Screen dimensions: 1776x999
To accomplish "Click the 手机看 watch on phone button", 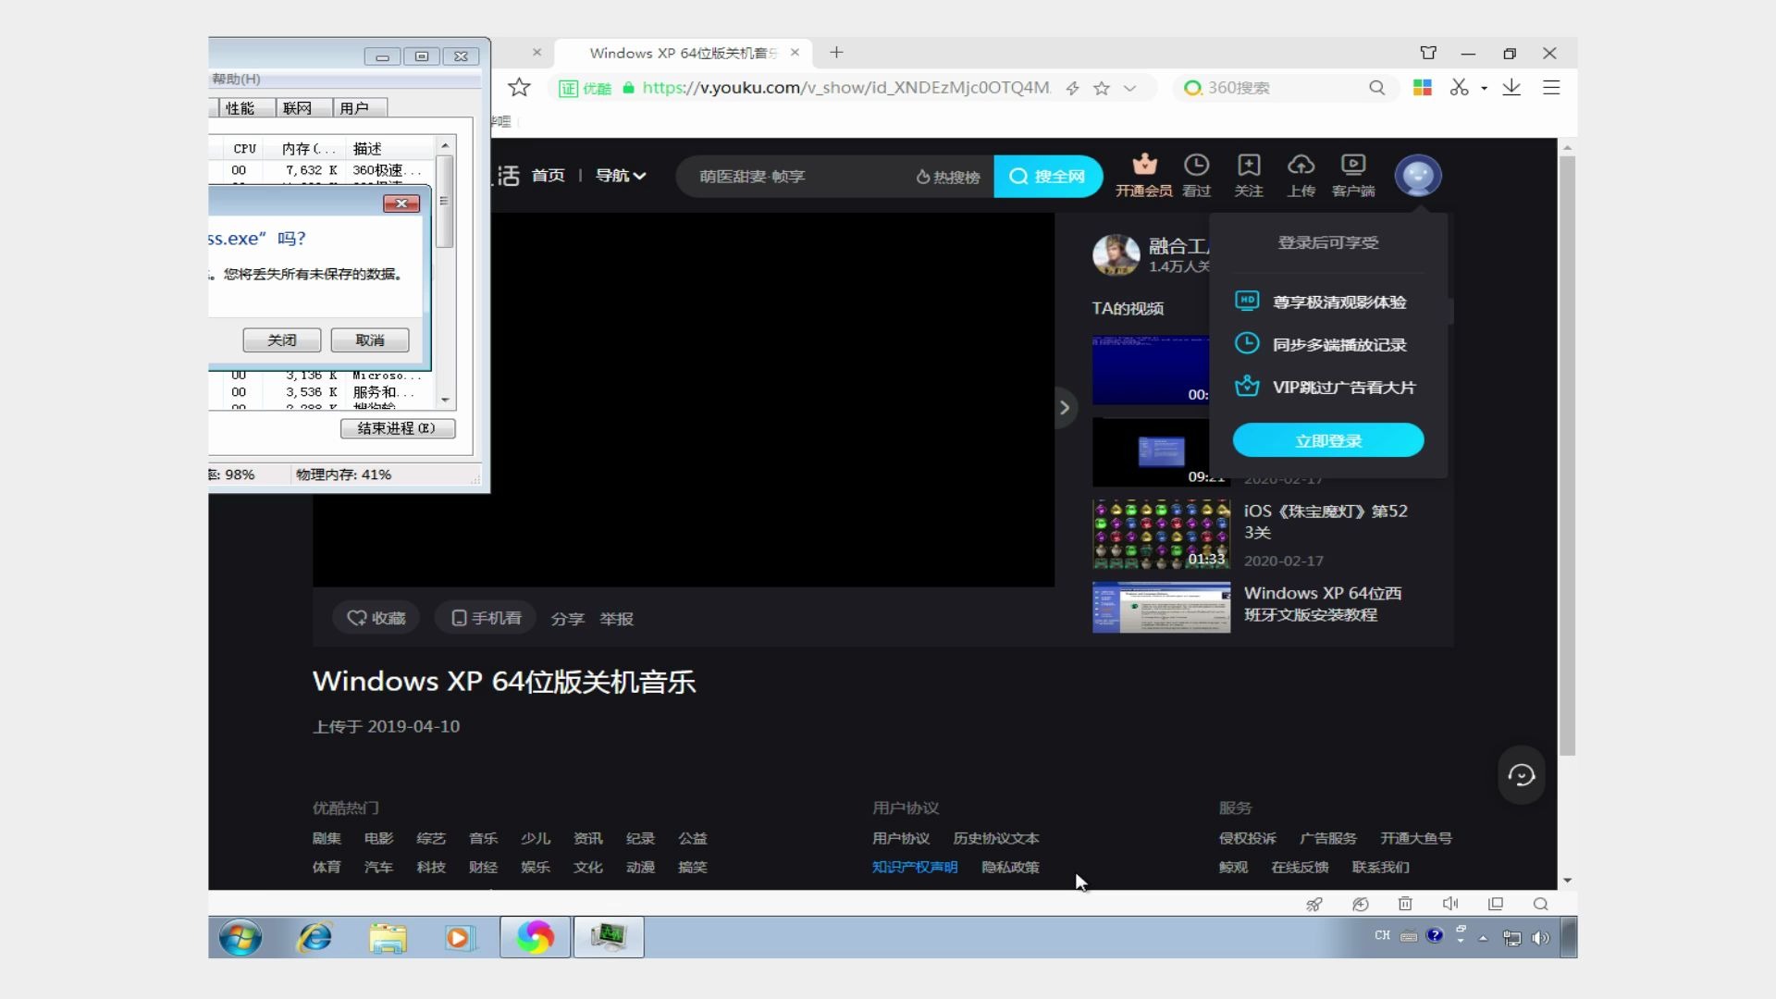I will pos(486,618).
